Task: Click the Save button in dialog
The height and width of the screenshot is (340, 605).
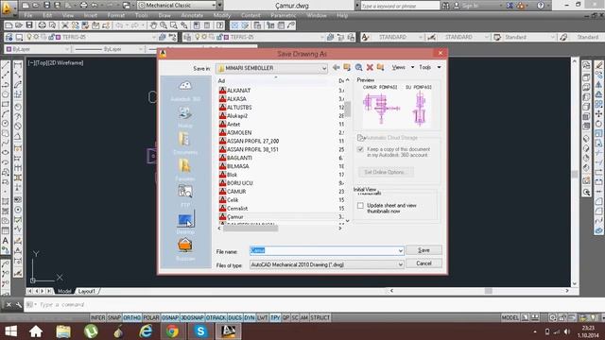Action: pos(423,250)
